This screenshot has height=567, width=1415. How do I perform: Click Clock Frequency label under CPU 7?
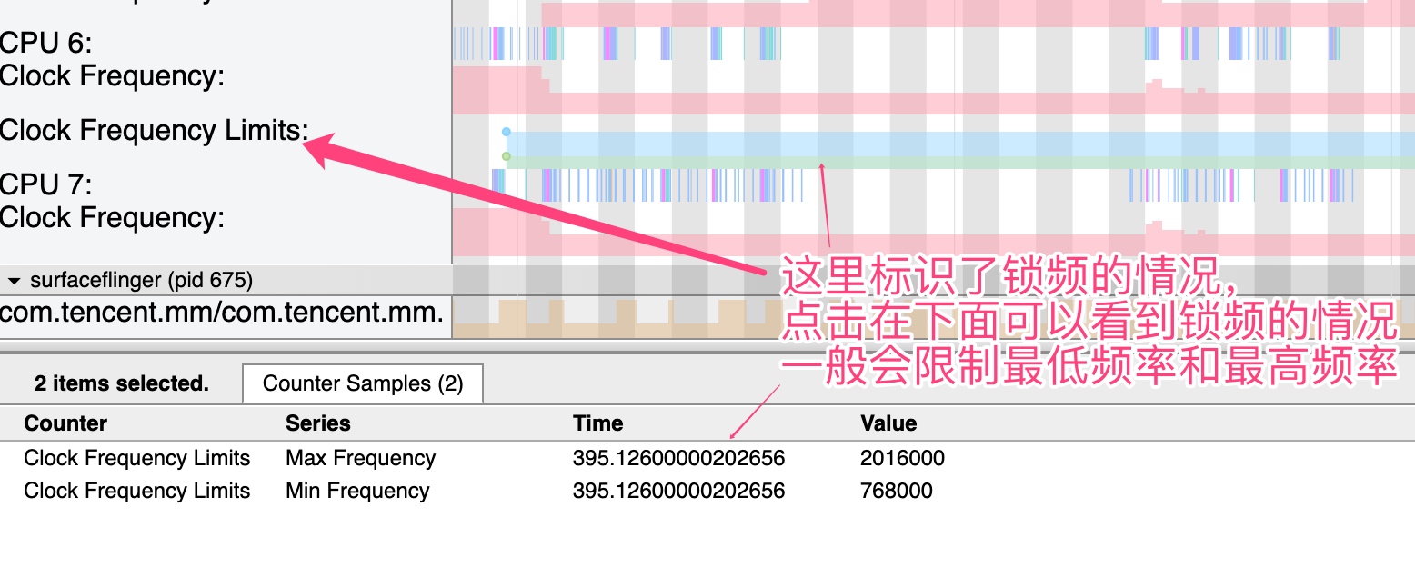112,218
